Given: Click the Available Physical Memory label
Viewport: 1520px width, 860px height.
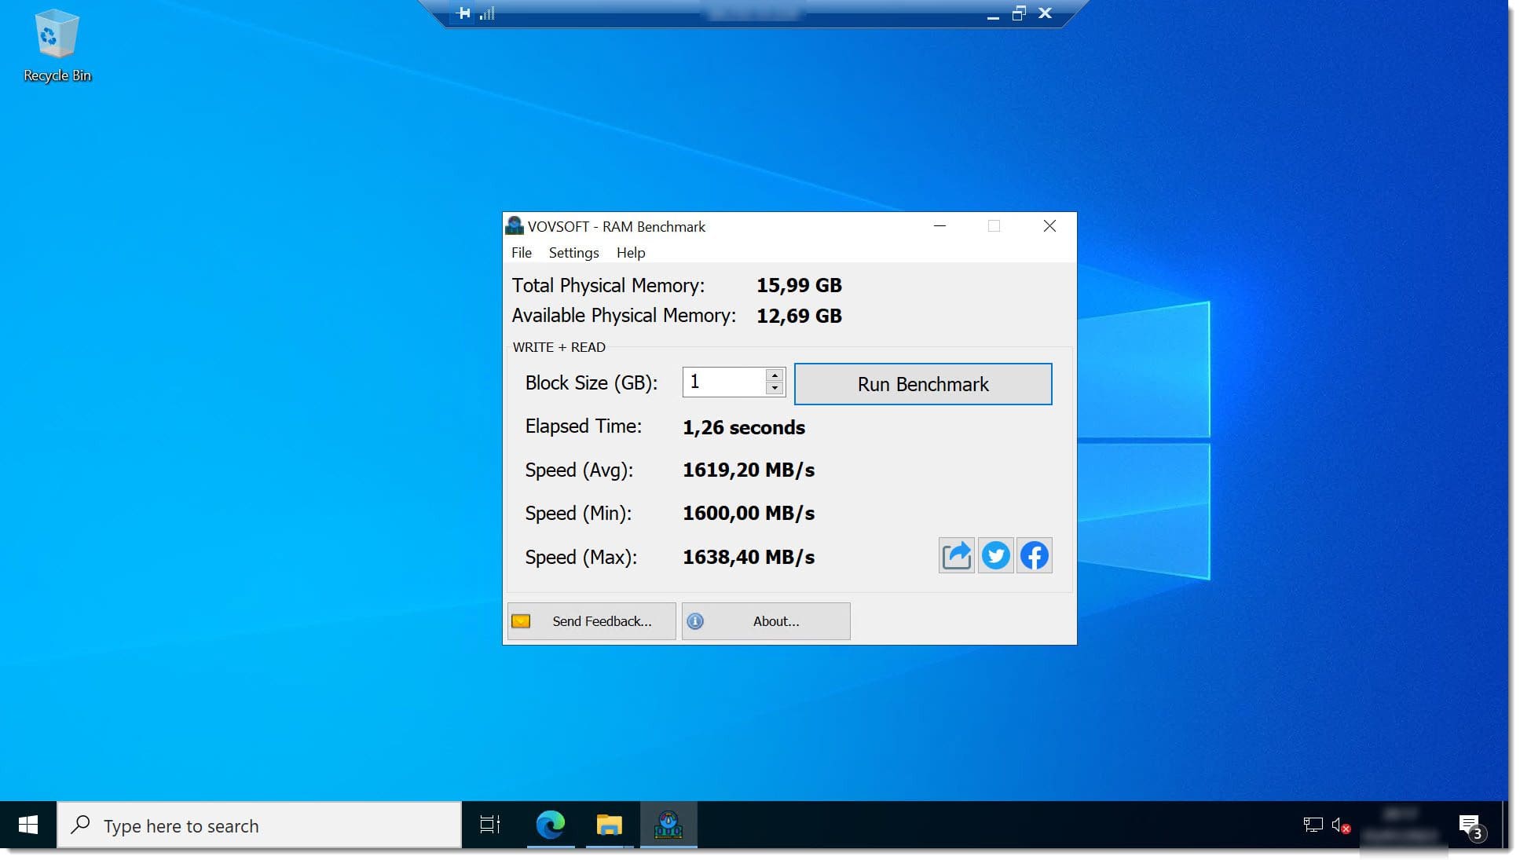Looking at the screenshot, I should 624,316.
